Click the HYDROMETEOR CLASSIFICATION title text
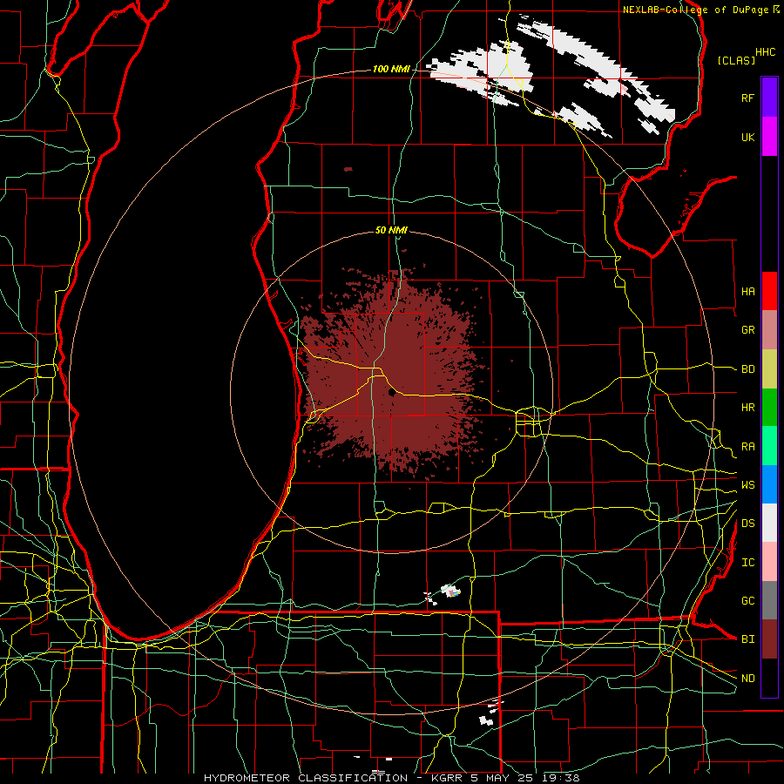784x784 pixels. click(306, 778)
